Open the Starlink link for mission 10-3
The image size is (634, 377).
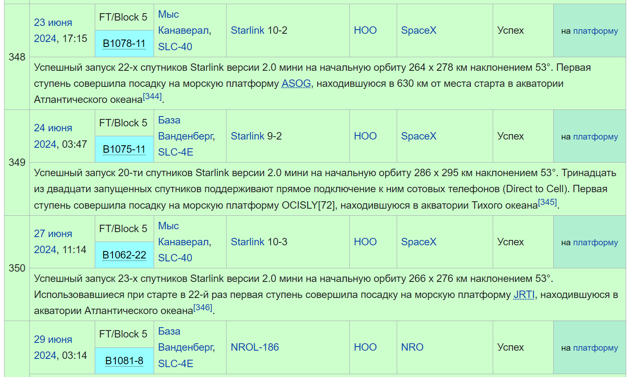(248, 242)
